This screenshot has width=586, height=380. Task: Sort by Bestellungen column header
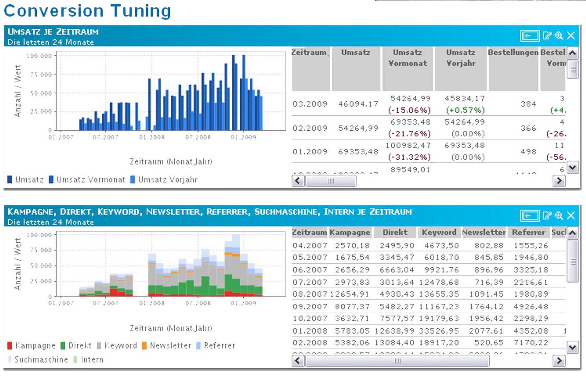(513, 69)
